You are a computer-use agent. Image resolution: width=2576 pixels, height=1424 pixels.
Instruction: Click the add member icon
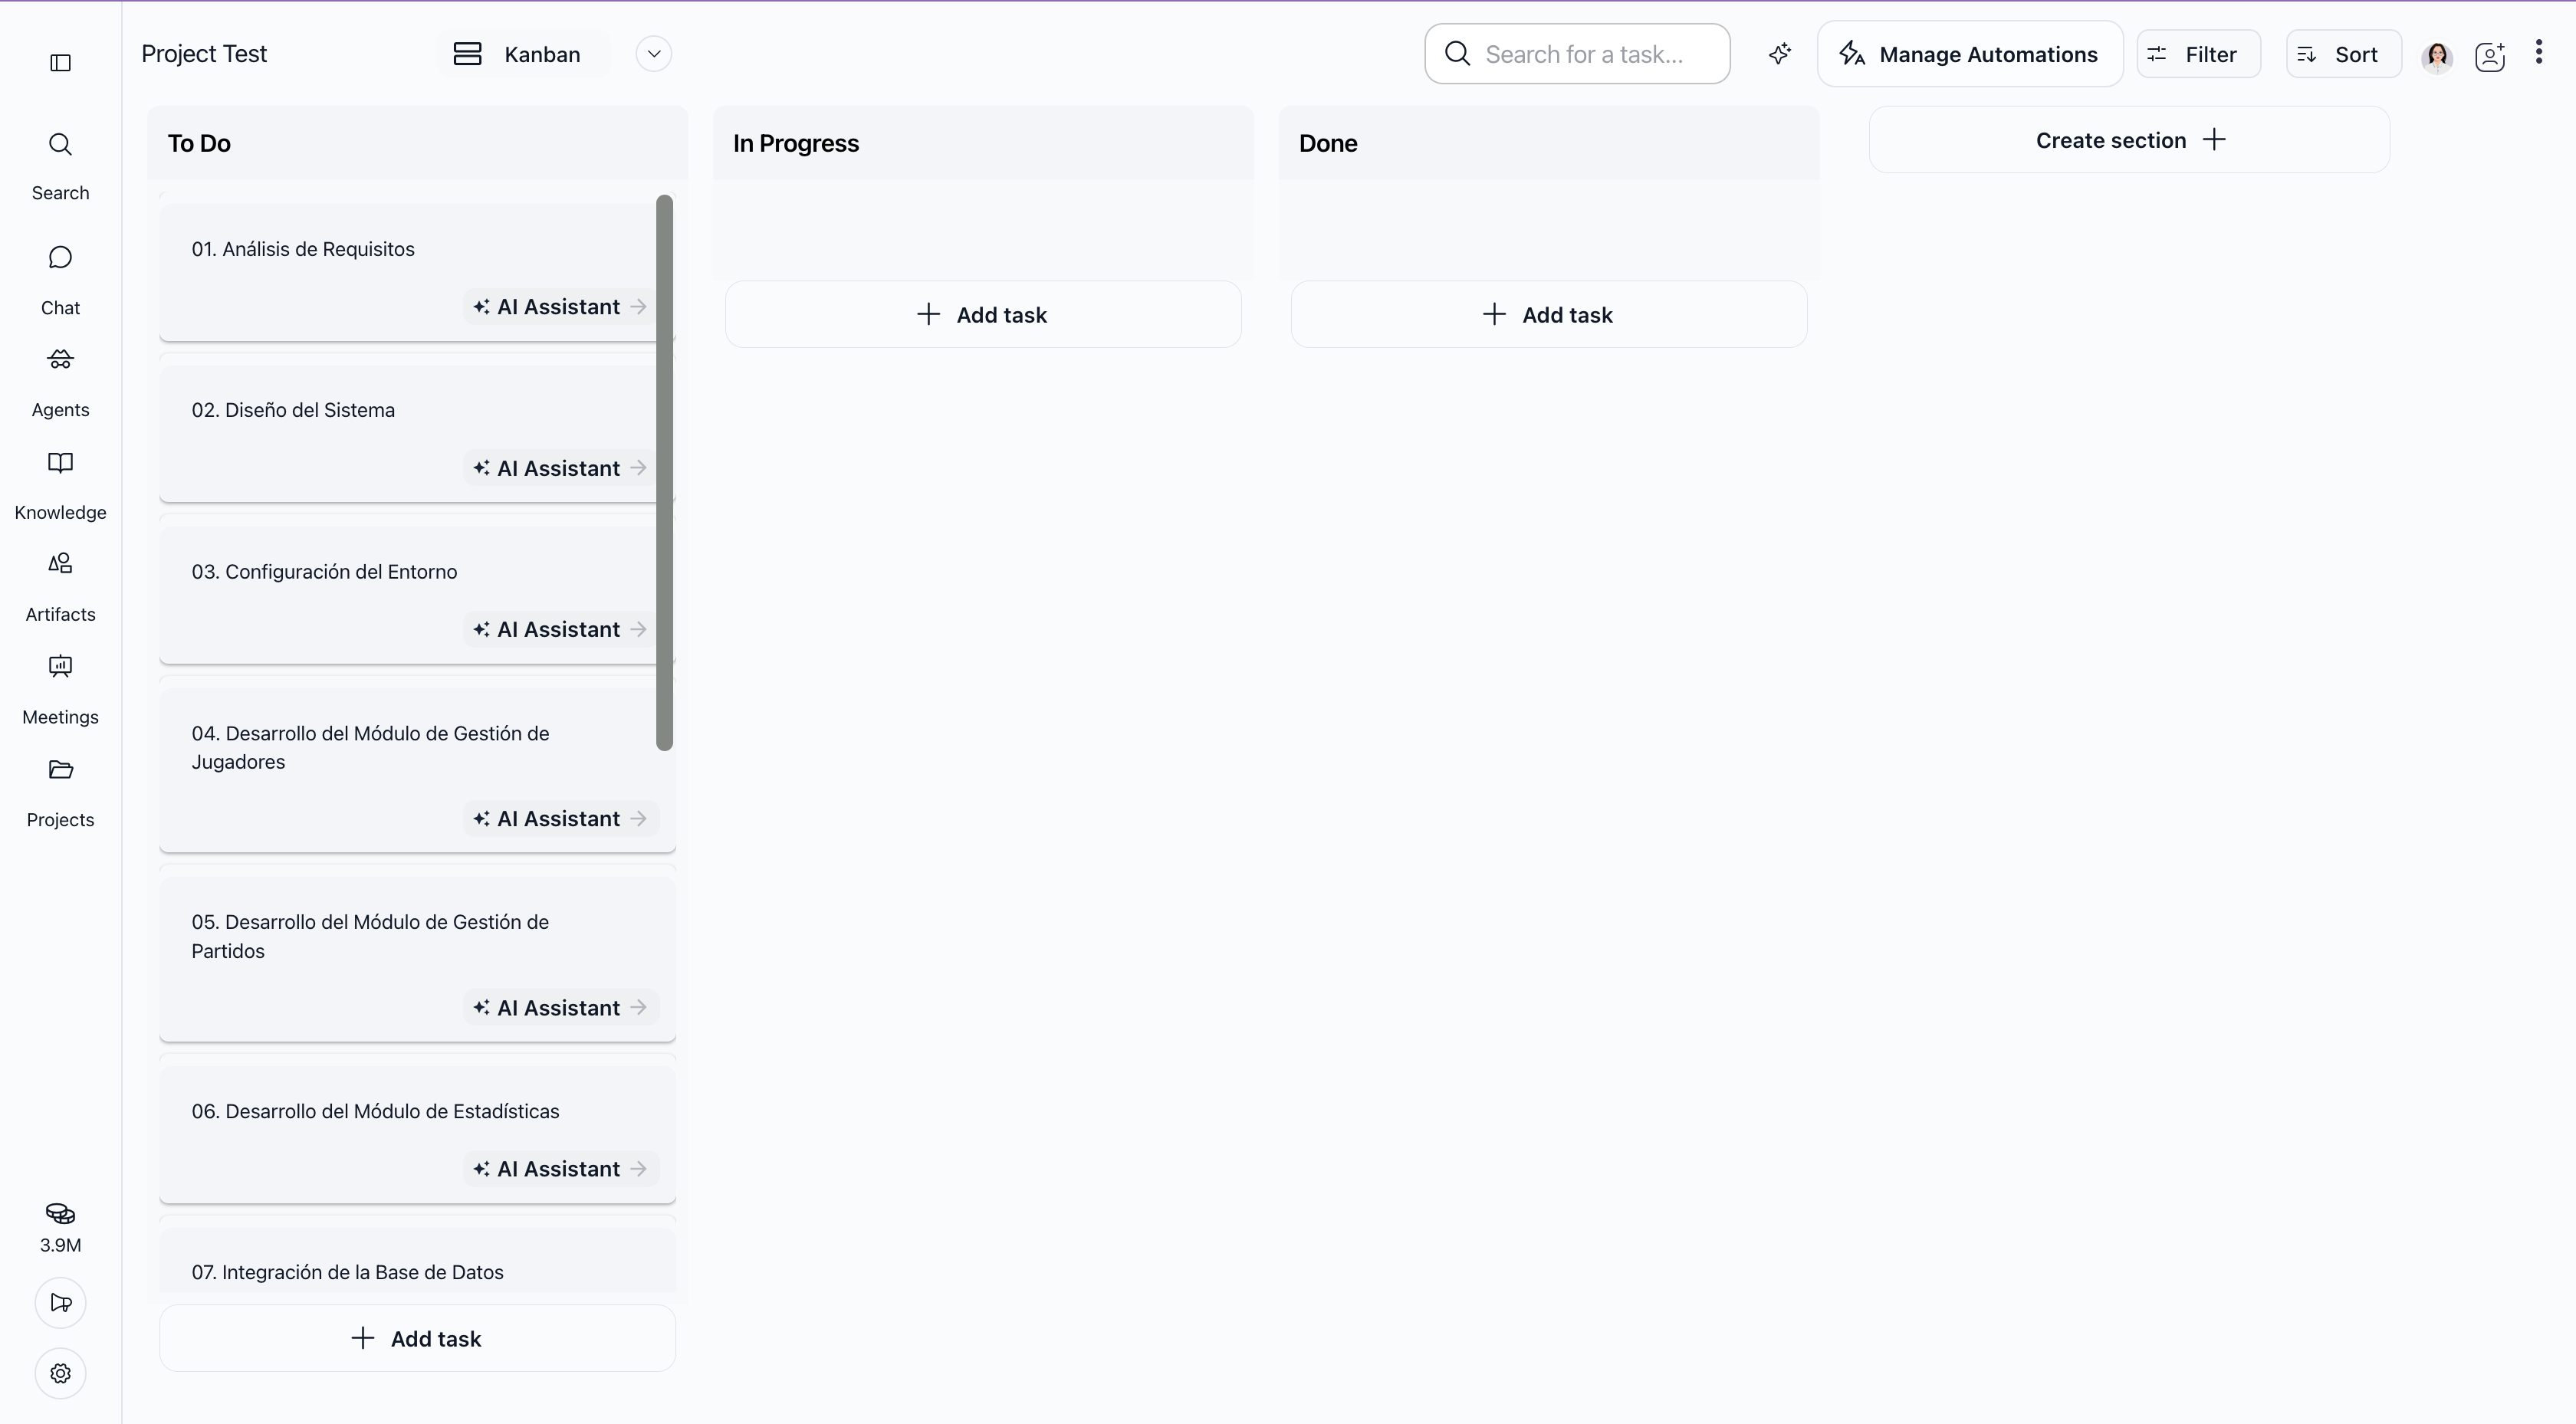(x=2490, y=56)
